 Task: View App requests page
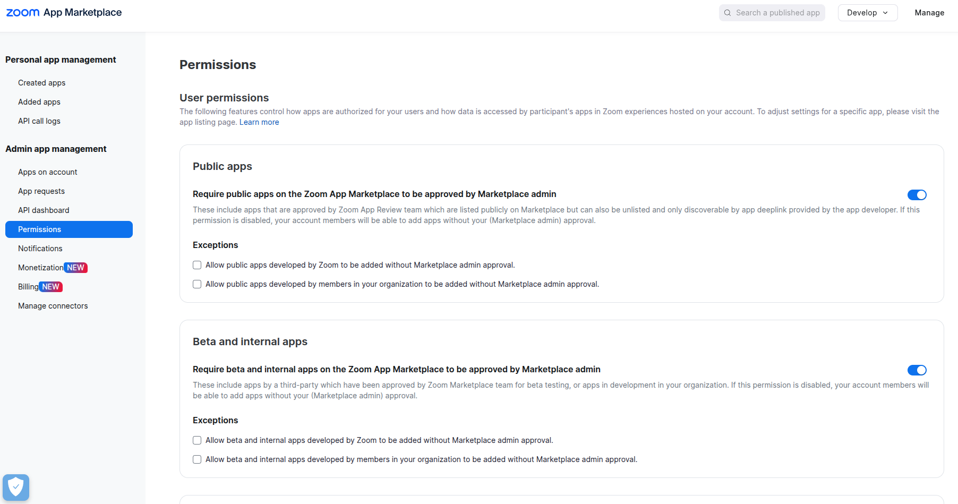[41, 191]
